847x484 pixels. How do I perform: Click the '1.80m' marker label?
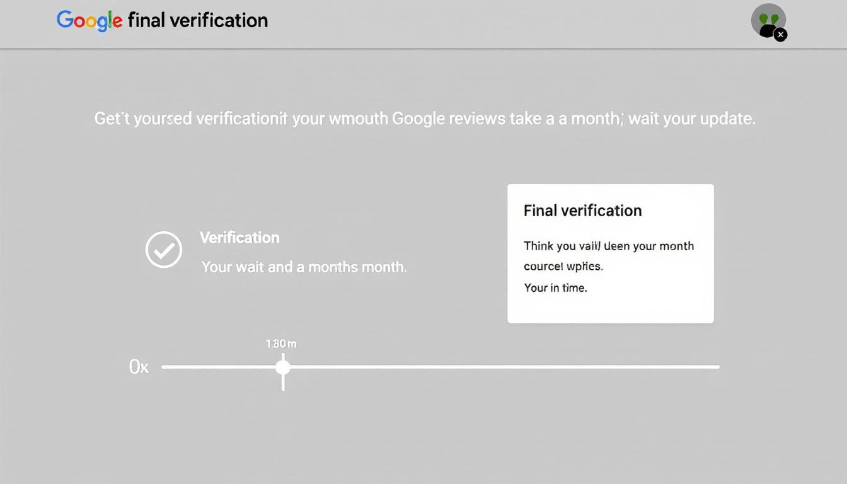coord(281,344)
